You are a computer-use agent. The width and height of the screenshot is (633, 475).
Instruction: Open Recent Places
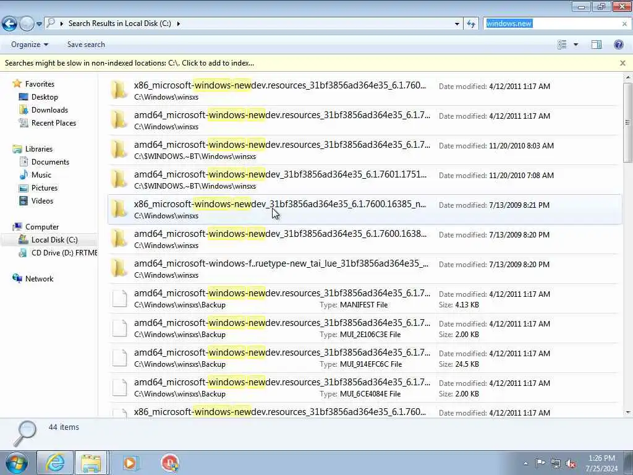[x=54, y=123]
